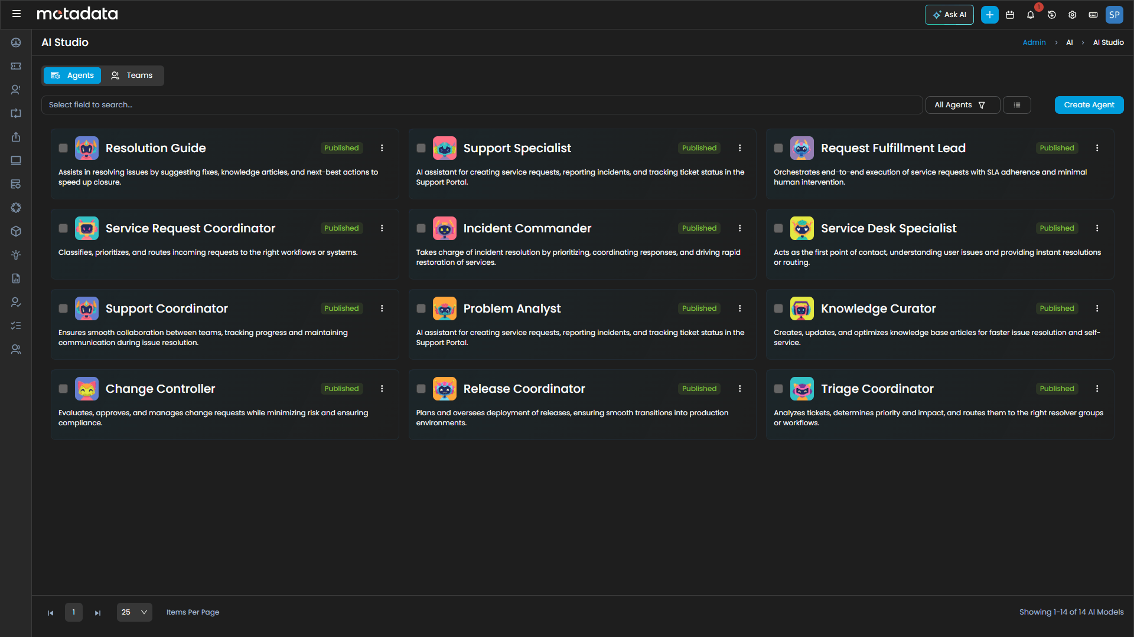This screenshot has width=1134, height=637.
Task: Click the lightbulb icon in the sidebar
Action: click(x=16, y=255)
